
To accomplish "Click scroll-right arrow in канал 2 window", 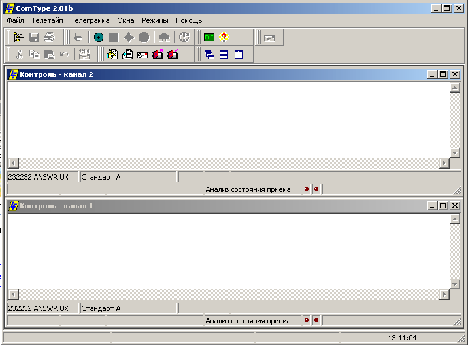I will click(x=444, y=163).
